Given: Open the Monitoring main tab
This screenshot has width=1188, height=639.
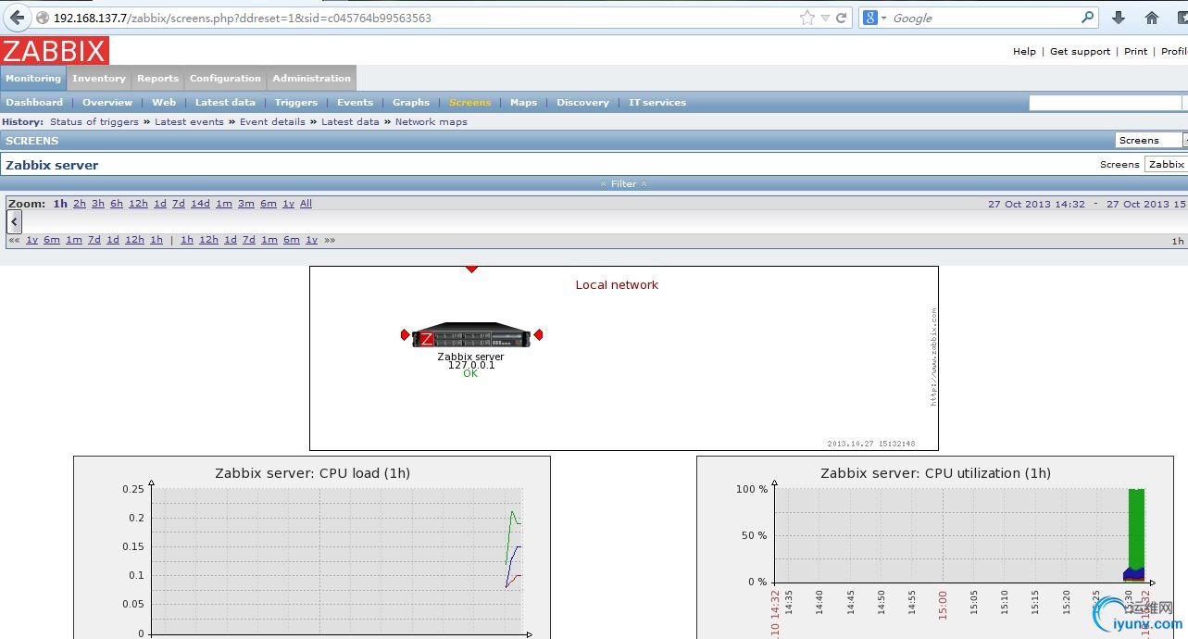Looking at the screenshot, I should pos(33,79).
